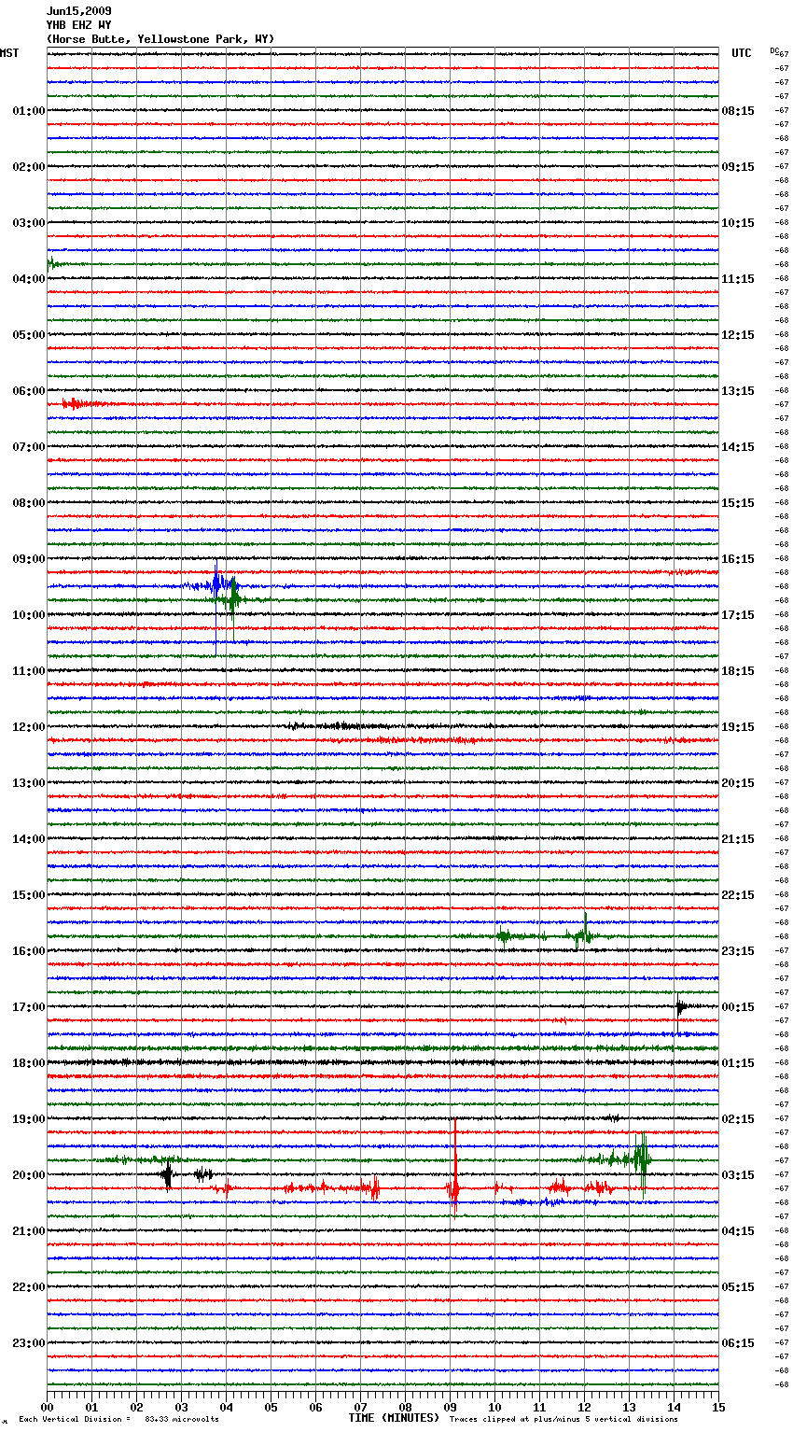Select the 06:15 UTC time label
Image resolution: width=793 pixels, height=1432 pixels.
(x=738, y=1343)
